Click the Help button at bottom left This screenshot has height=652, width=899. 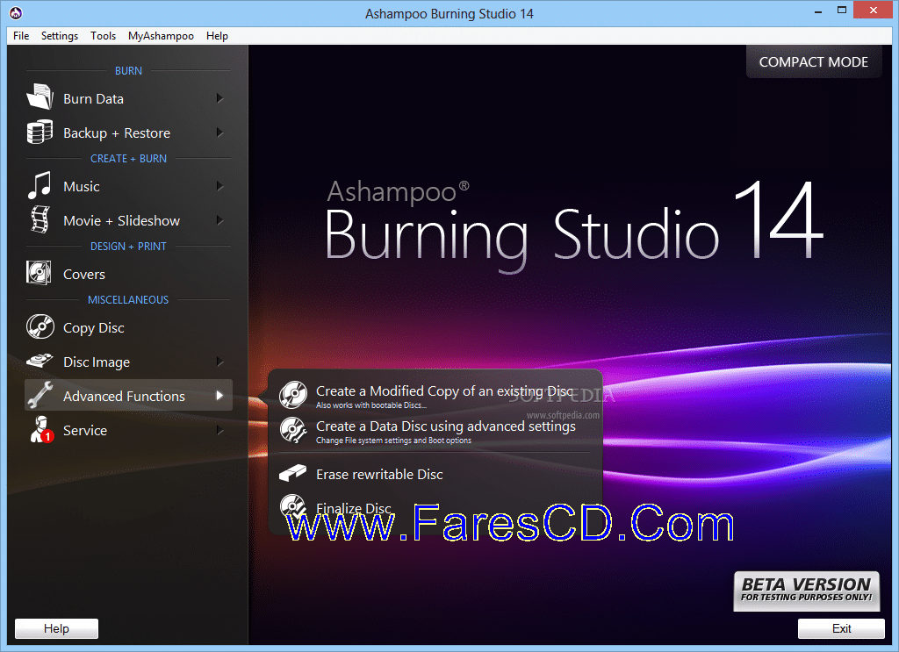(x=56, y=628)
